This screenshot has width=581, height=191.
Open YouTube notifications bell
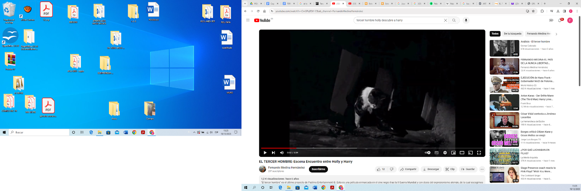(x=560, y=20)
